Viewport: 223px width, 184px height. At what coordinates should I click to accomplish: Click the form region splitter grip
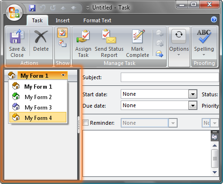[x=79, y=125]
